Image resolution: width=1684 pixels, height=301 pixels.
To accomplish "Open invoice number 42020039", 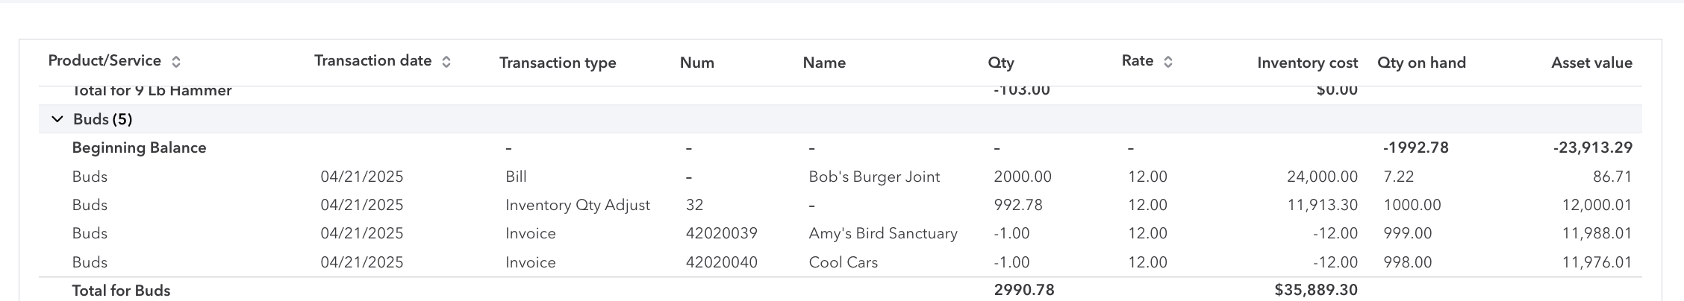I will pyautogui.click(x=721, y=233).
